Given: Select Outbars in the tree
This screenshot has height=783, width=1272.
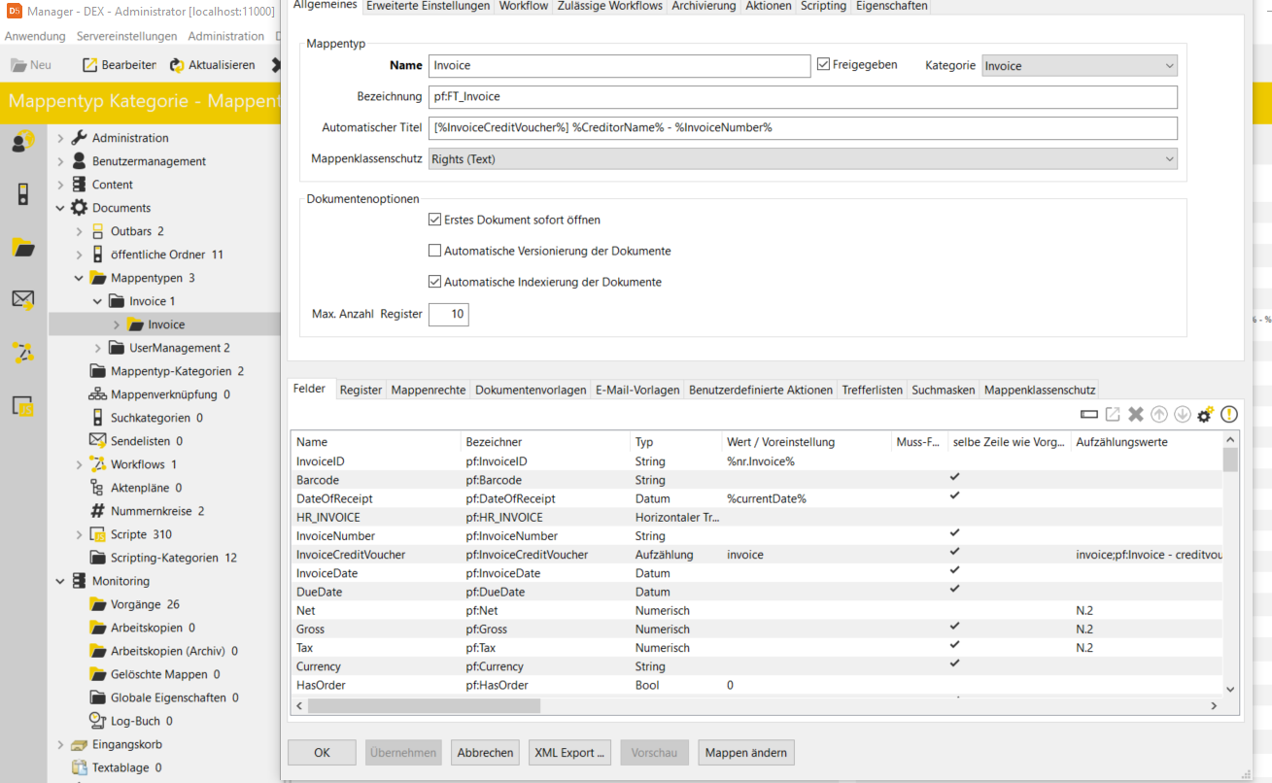Looking at the screenshot, I should (x=137, y=231).
